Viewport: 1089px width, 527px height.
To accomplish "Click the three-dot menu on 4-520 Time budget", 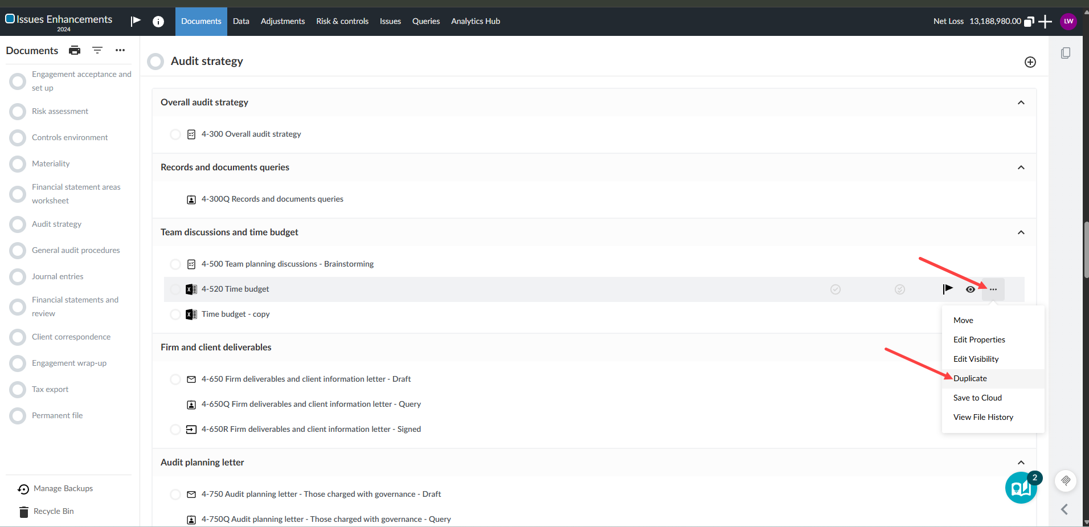I will [x=993, y=289].
